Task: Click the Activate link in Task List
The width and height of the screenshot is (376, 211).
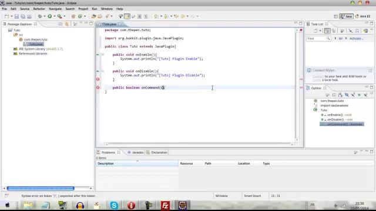Action: [356, 39]
